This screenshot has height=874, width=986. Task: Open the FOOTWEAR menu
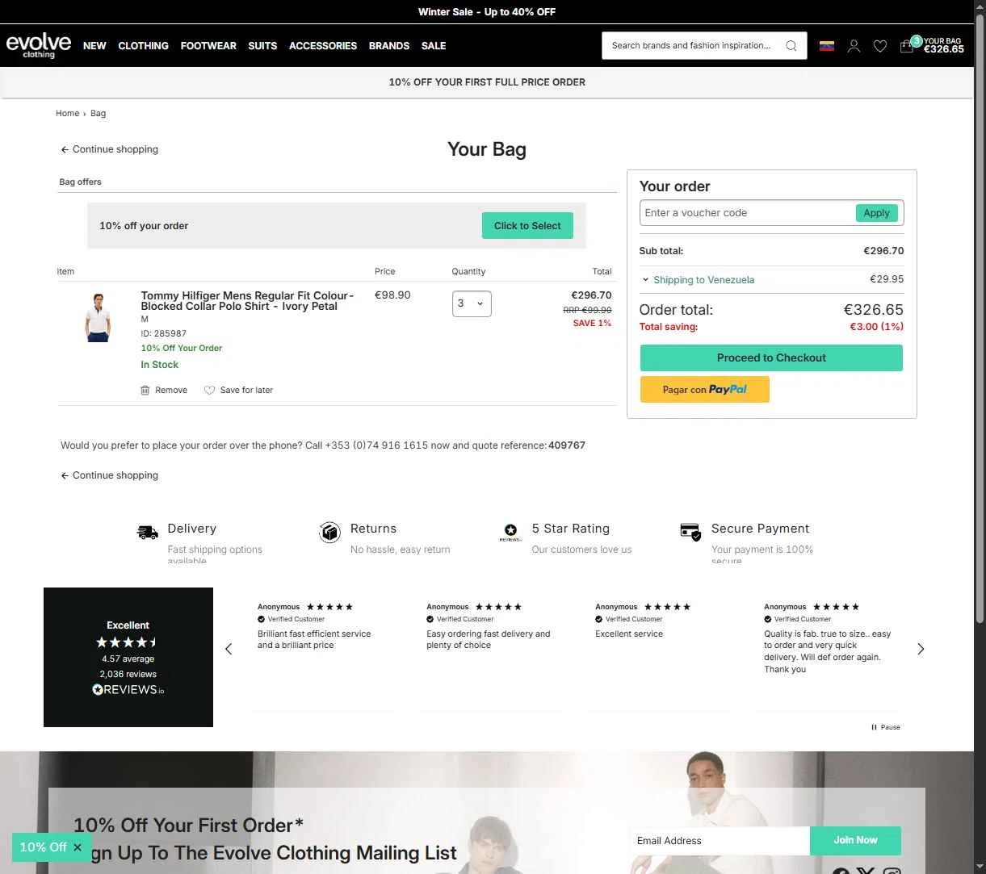[208, 46]
